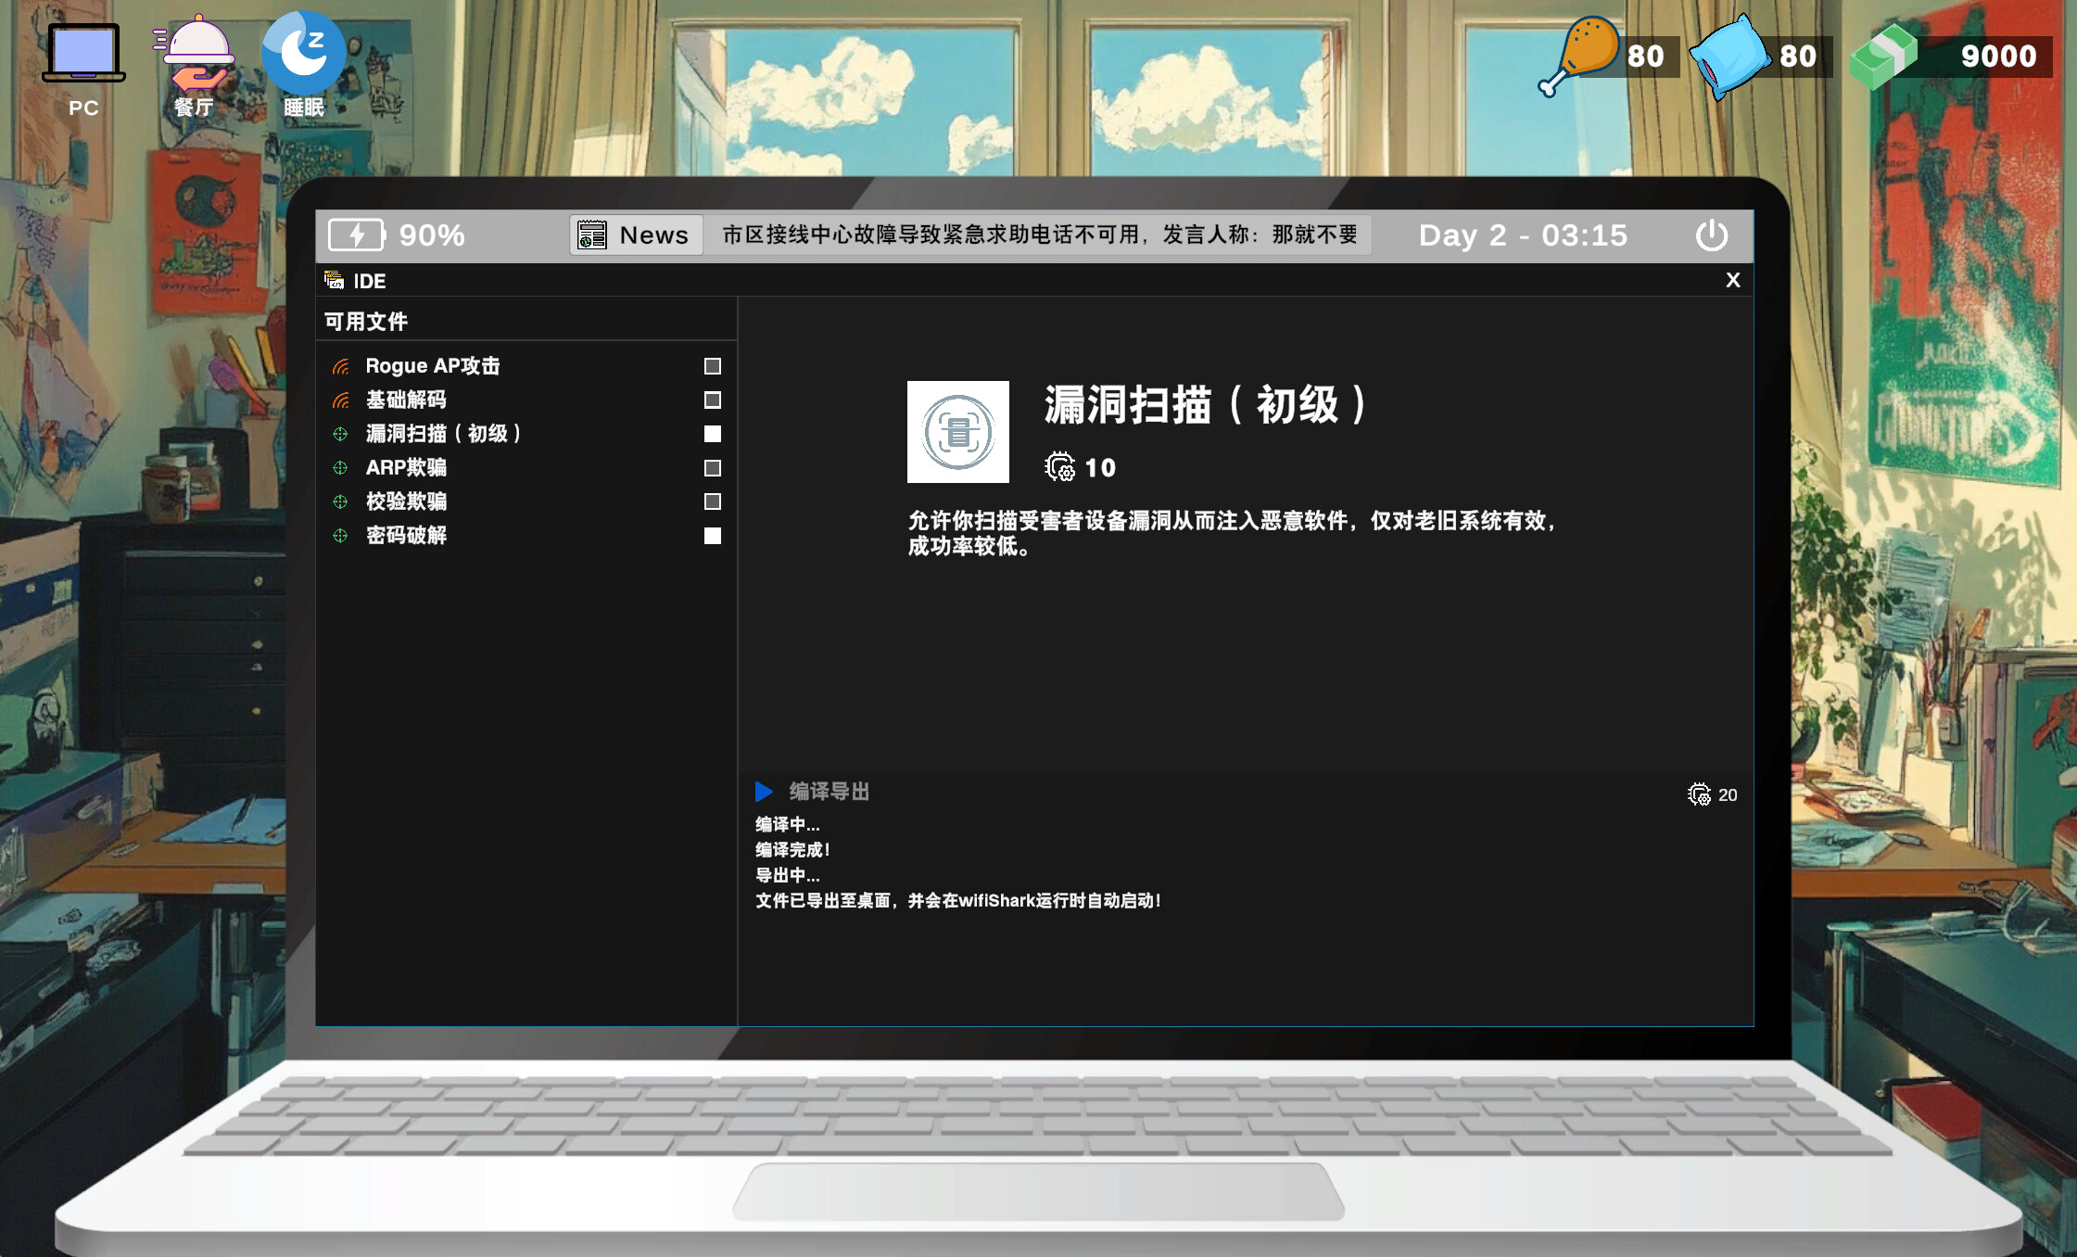Screen dimensions: 2077x1257
Task: Click the IDE window title icon
Action: (334, 279)
